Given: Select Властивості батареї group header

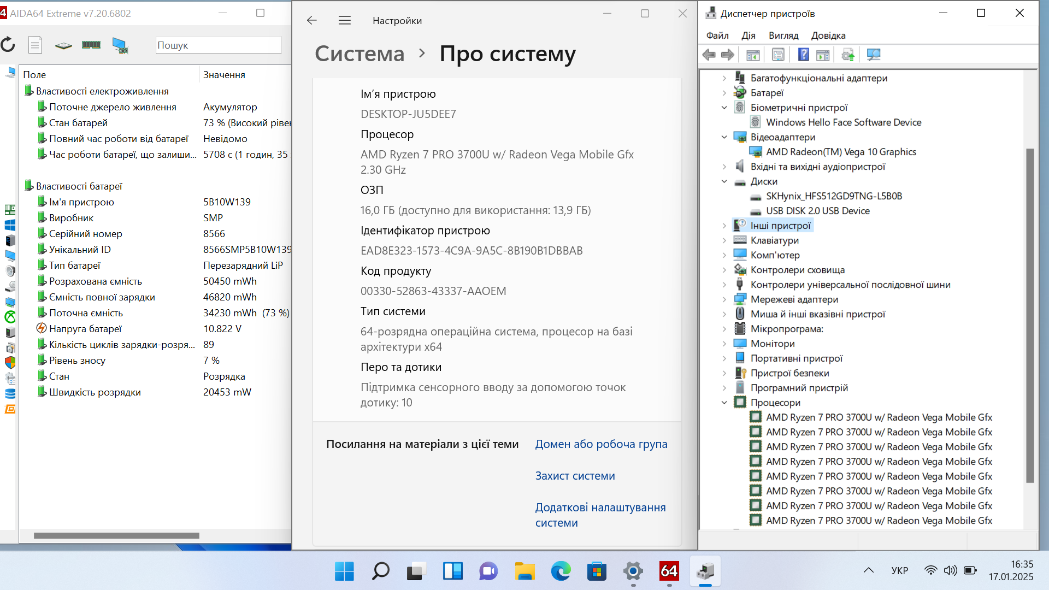Looking at the screenshot, I should (79, 186).
